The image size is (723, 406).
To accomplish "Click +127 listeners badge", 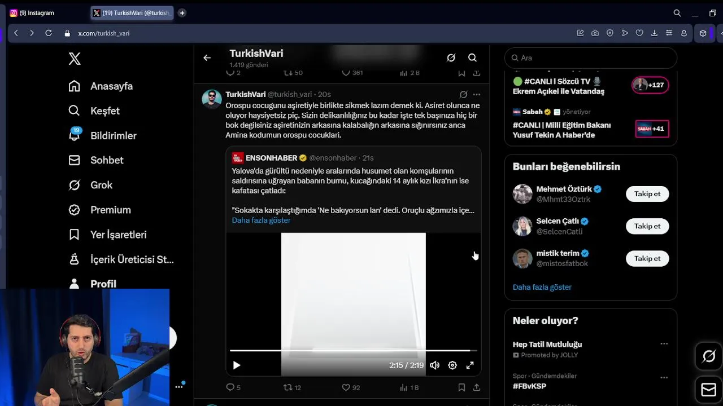I will coord(650,85).
